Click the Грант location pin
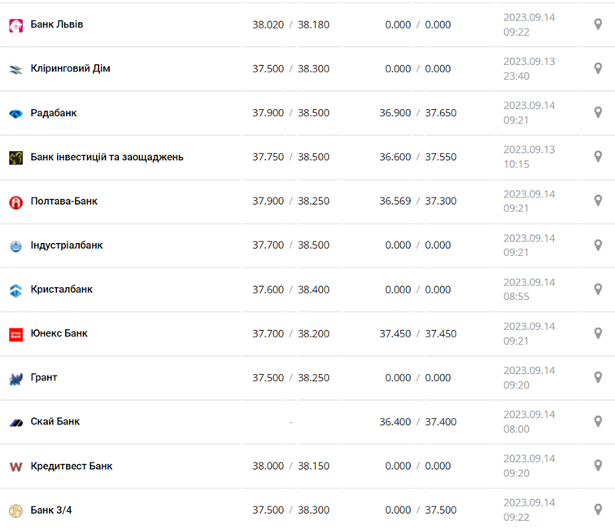 pos(598,377)
